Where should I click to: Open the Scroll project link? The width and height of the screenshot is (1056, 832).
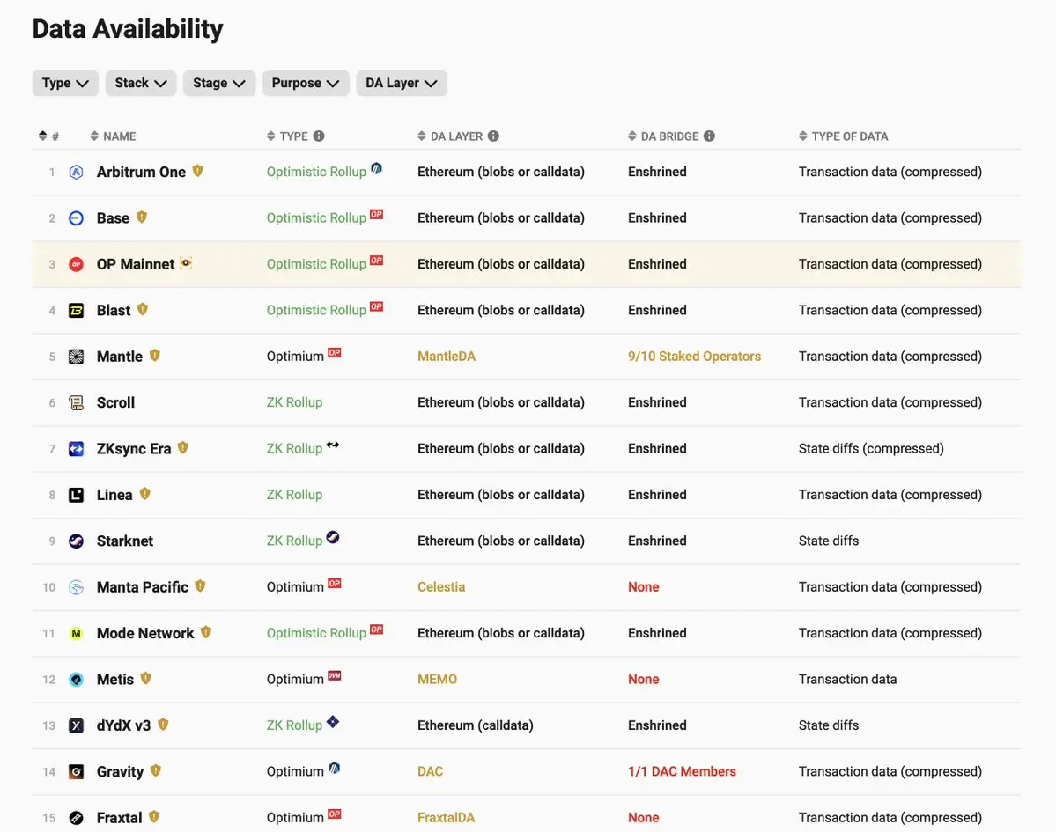pos(116,402)
